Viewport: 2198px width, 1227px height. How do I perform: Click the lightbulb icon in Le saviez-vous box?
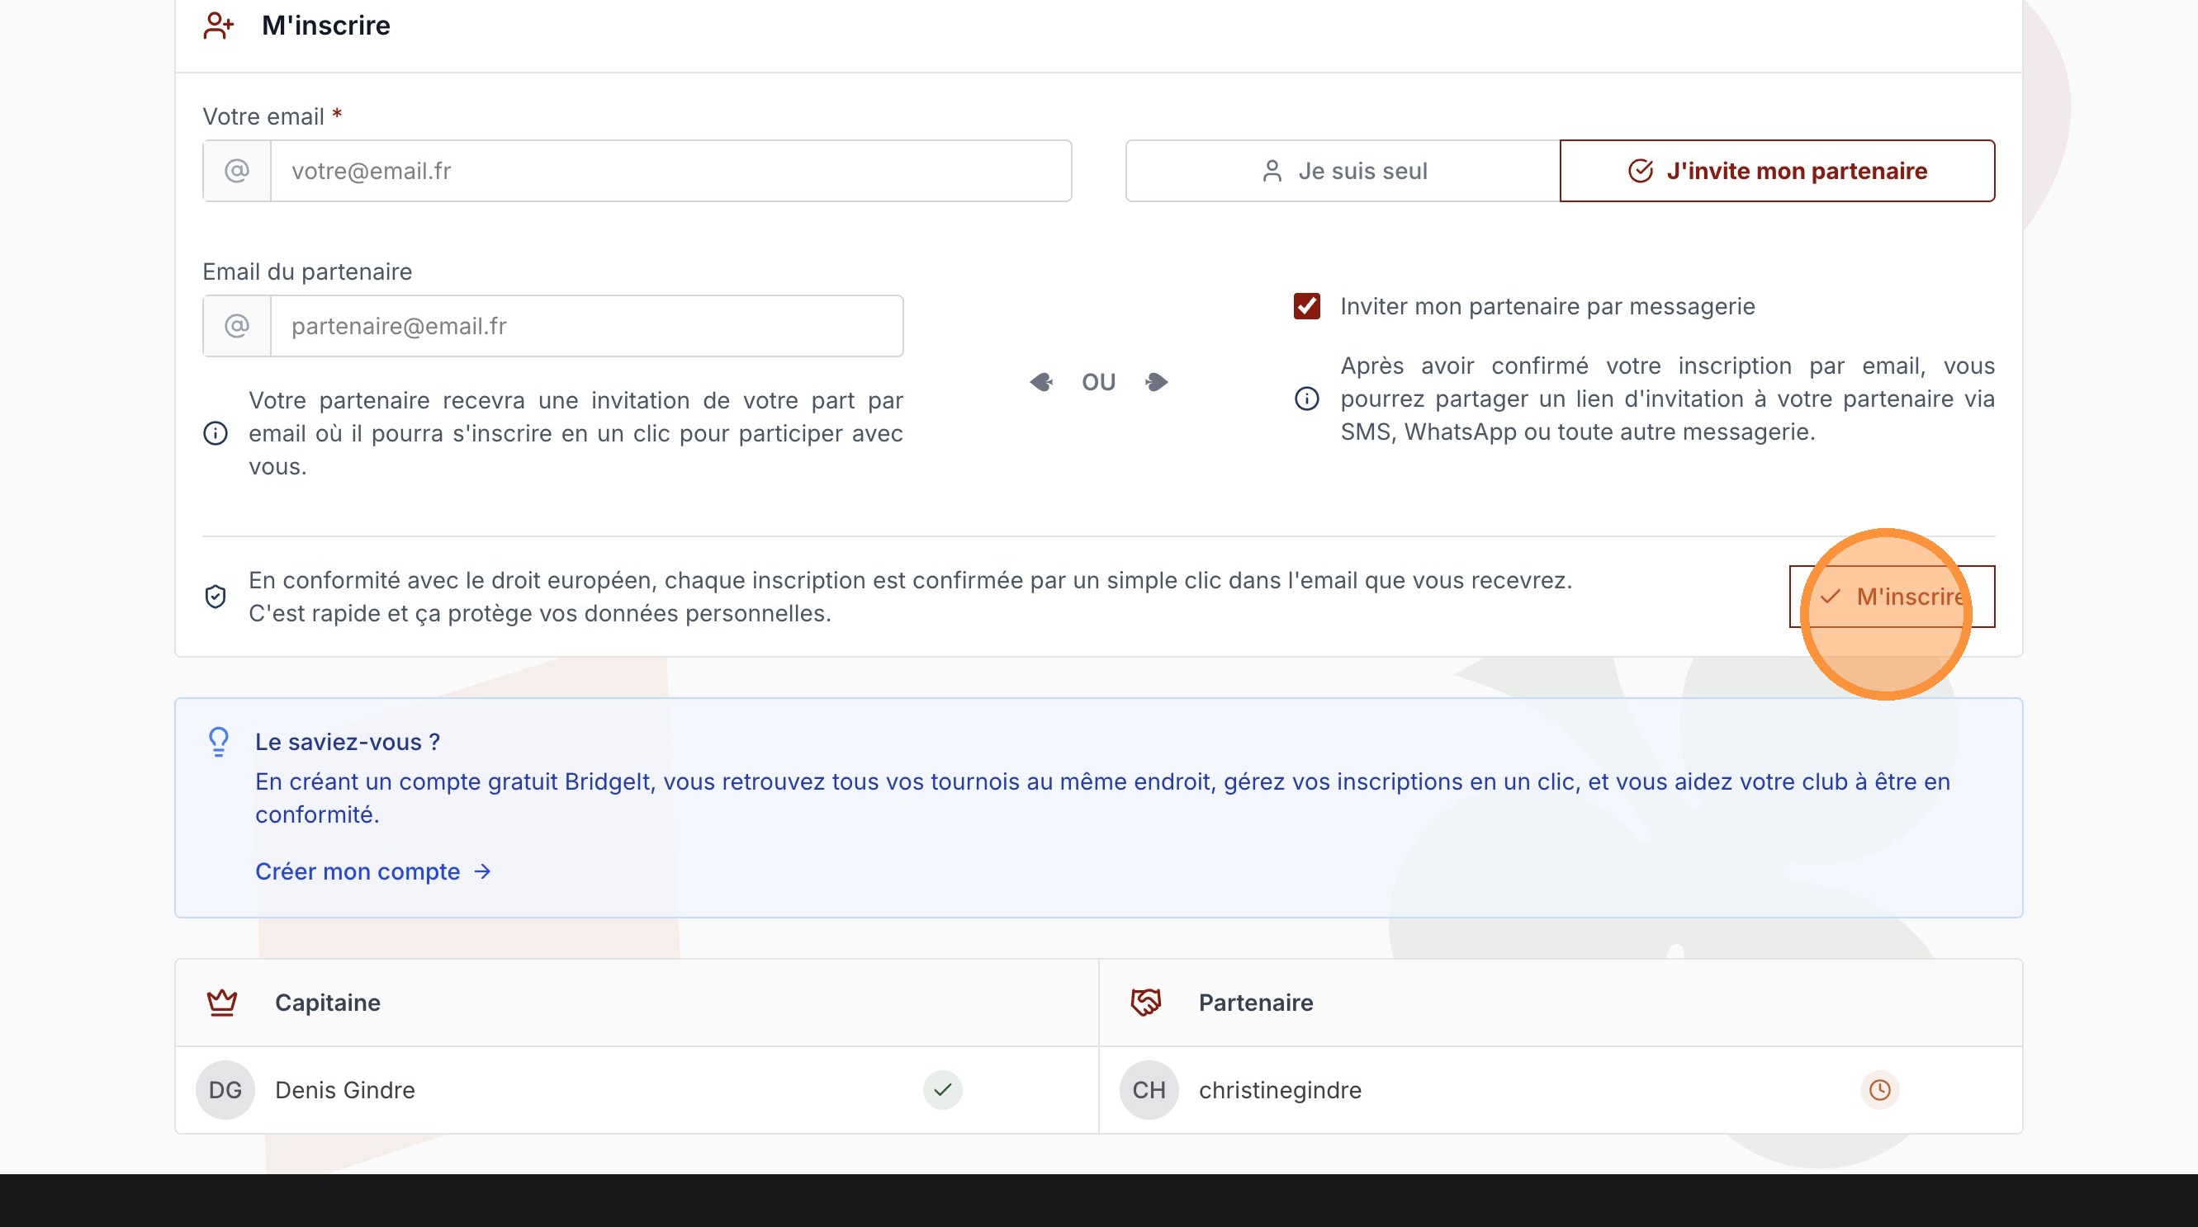(220, 742)
